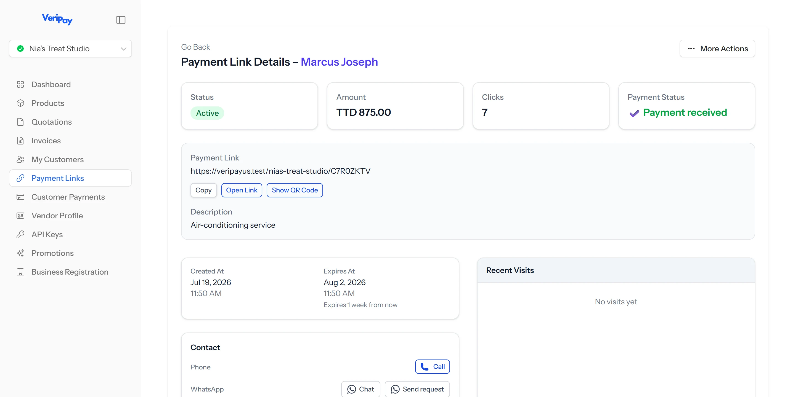This screenshot has width=795, height=397.
Task: Click the Open Link button
Action: tap(242, 190)
